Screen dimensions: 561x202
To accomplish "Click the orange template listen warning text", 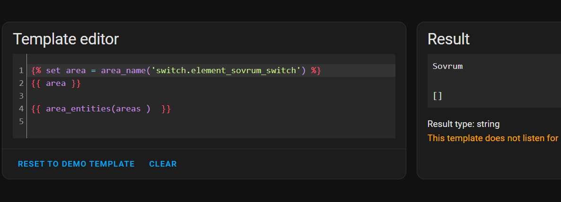I will (x=494, y=138).
